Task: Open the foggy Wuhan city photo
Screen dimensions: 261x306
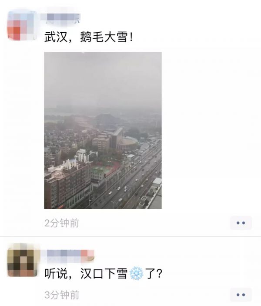Action: (x=103, y=130)
